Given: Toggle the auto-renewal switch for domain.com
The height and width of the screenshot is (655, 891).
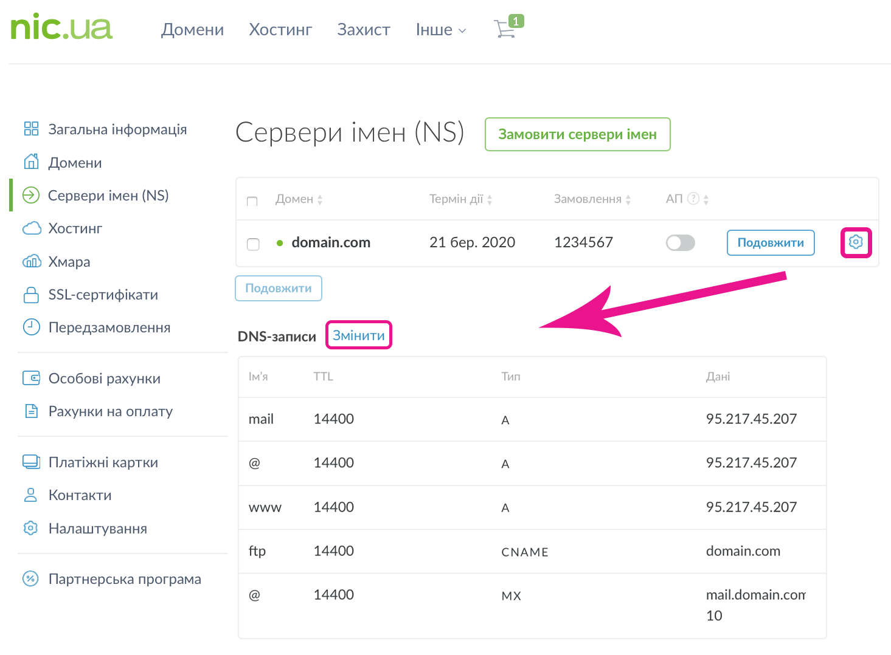Looking at the screenshot, I should [680, 242].
